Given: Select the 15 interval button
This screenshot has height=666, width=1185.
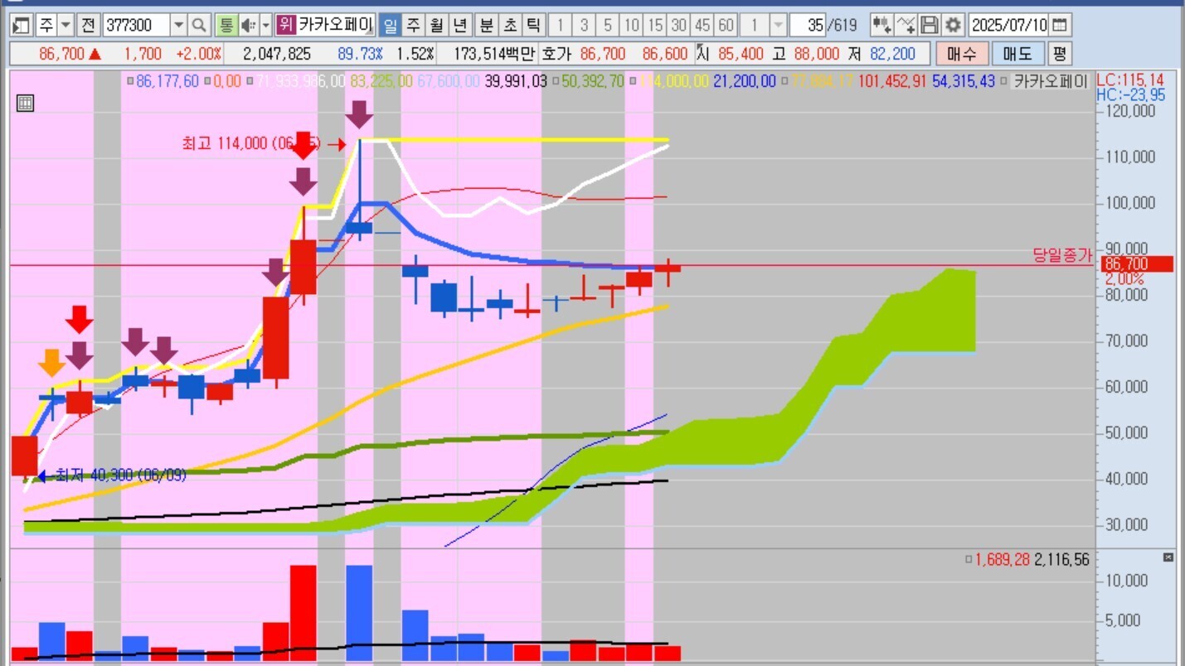Looking at the screenshot, I should pyautogui.click(x=655, y=25).
